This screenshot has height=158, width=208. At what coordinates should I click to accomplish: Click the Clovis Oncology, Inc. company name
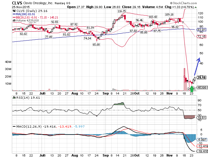click(x=38, y=3)
